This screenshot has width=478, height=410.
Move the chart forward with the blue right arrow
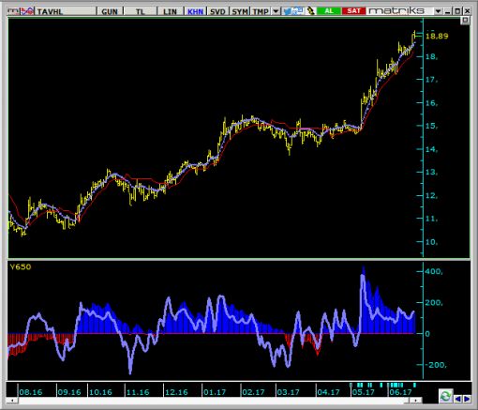click(x=467, y=399)
